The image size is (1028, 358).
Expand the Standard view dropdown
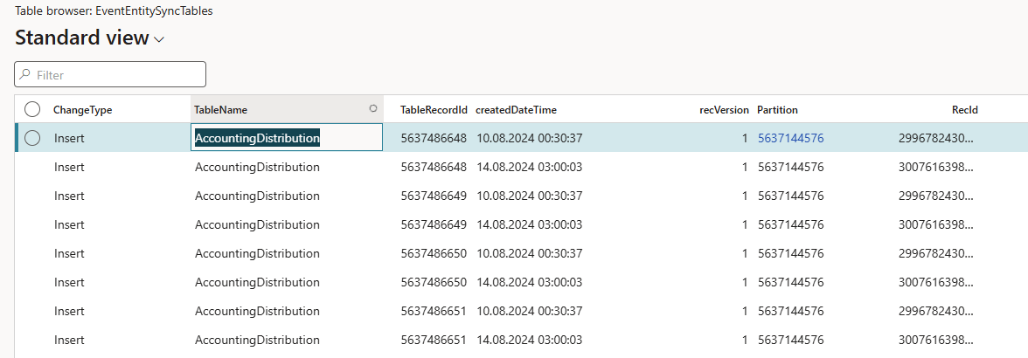click(158, 39)
